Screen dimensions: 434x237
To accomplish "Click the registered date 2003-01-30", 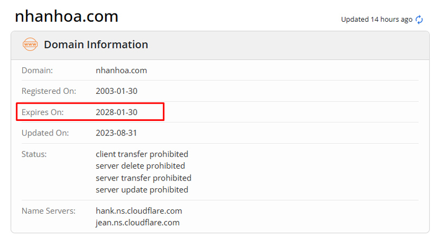I will 117,91.
